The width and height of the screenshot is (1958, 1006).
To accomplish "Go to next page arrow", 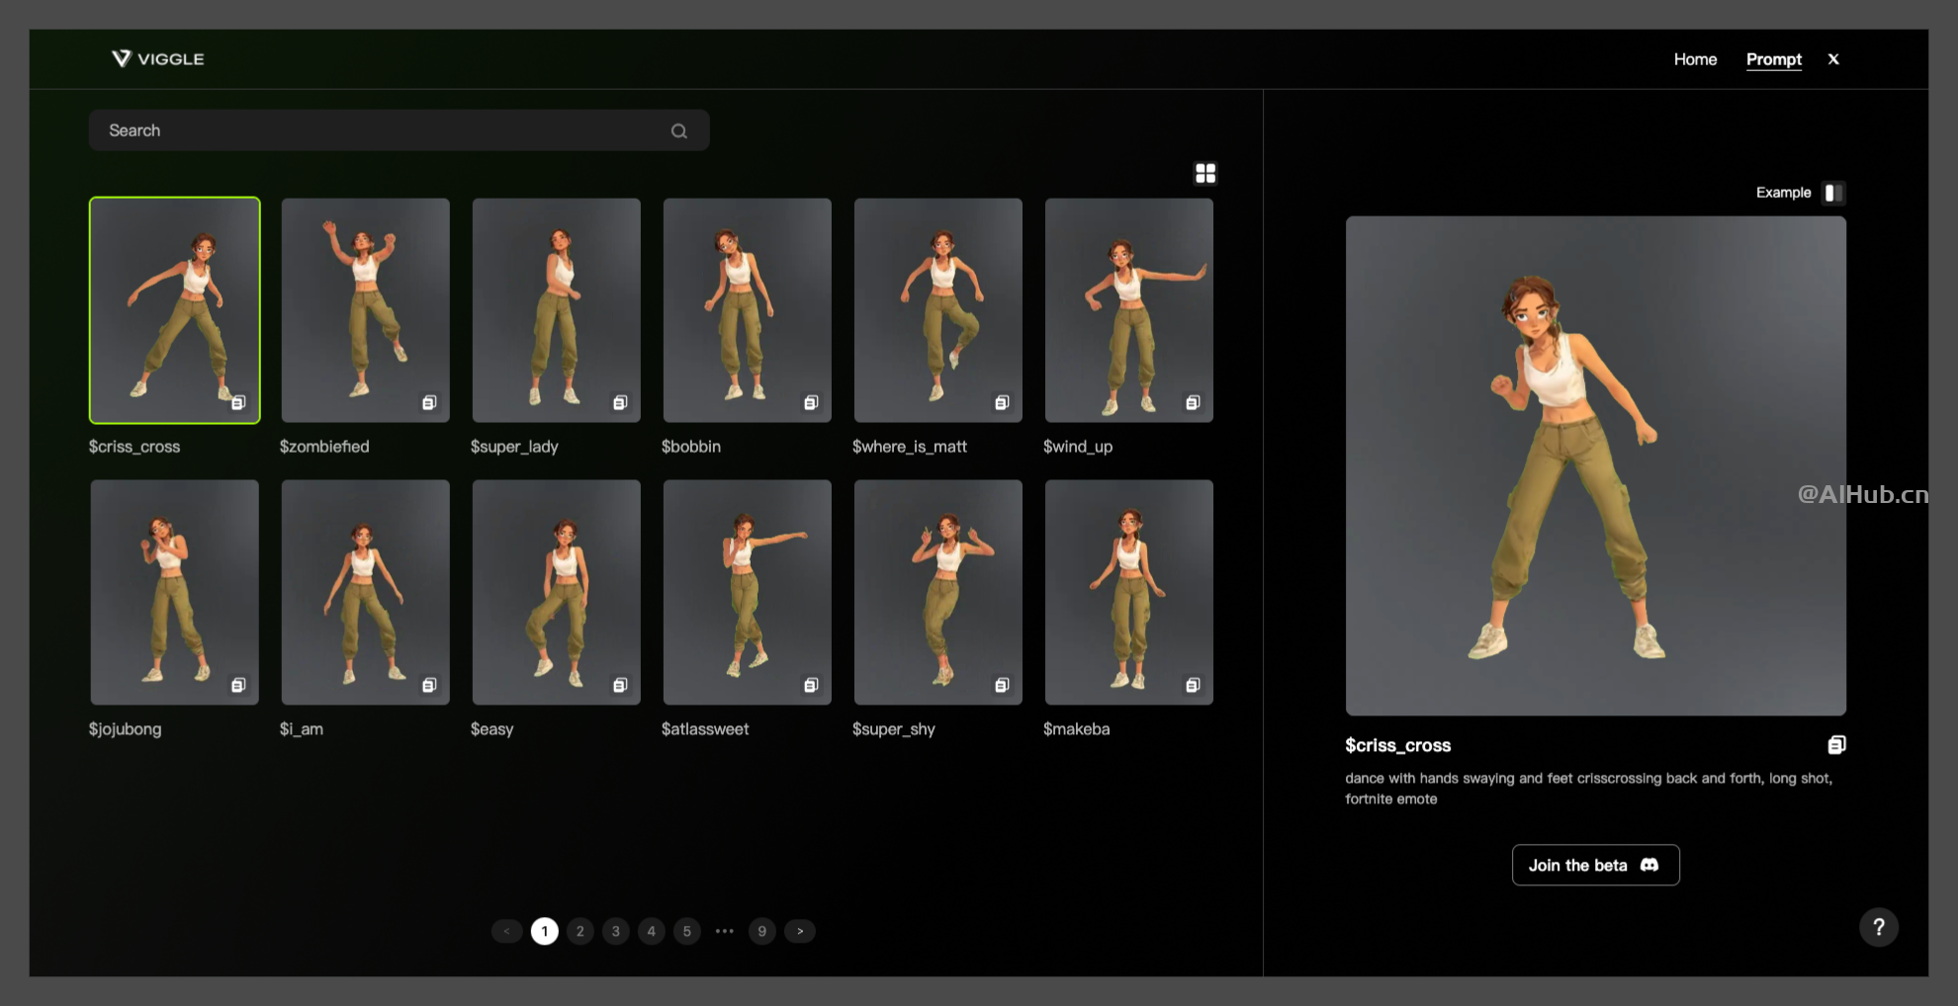I will [800, 931].
